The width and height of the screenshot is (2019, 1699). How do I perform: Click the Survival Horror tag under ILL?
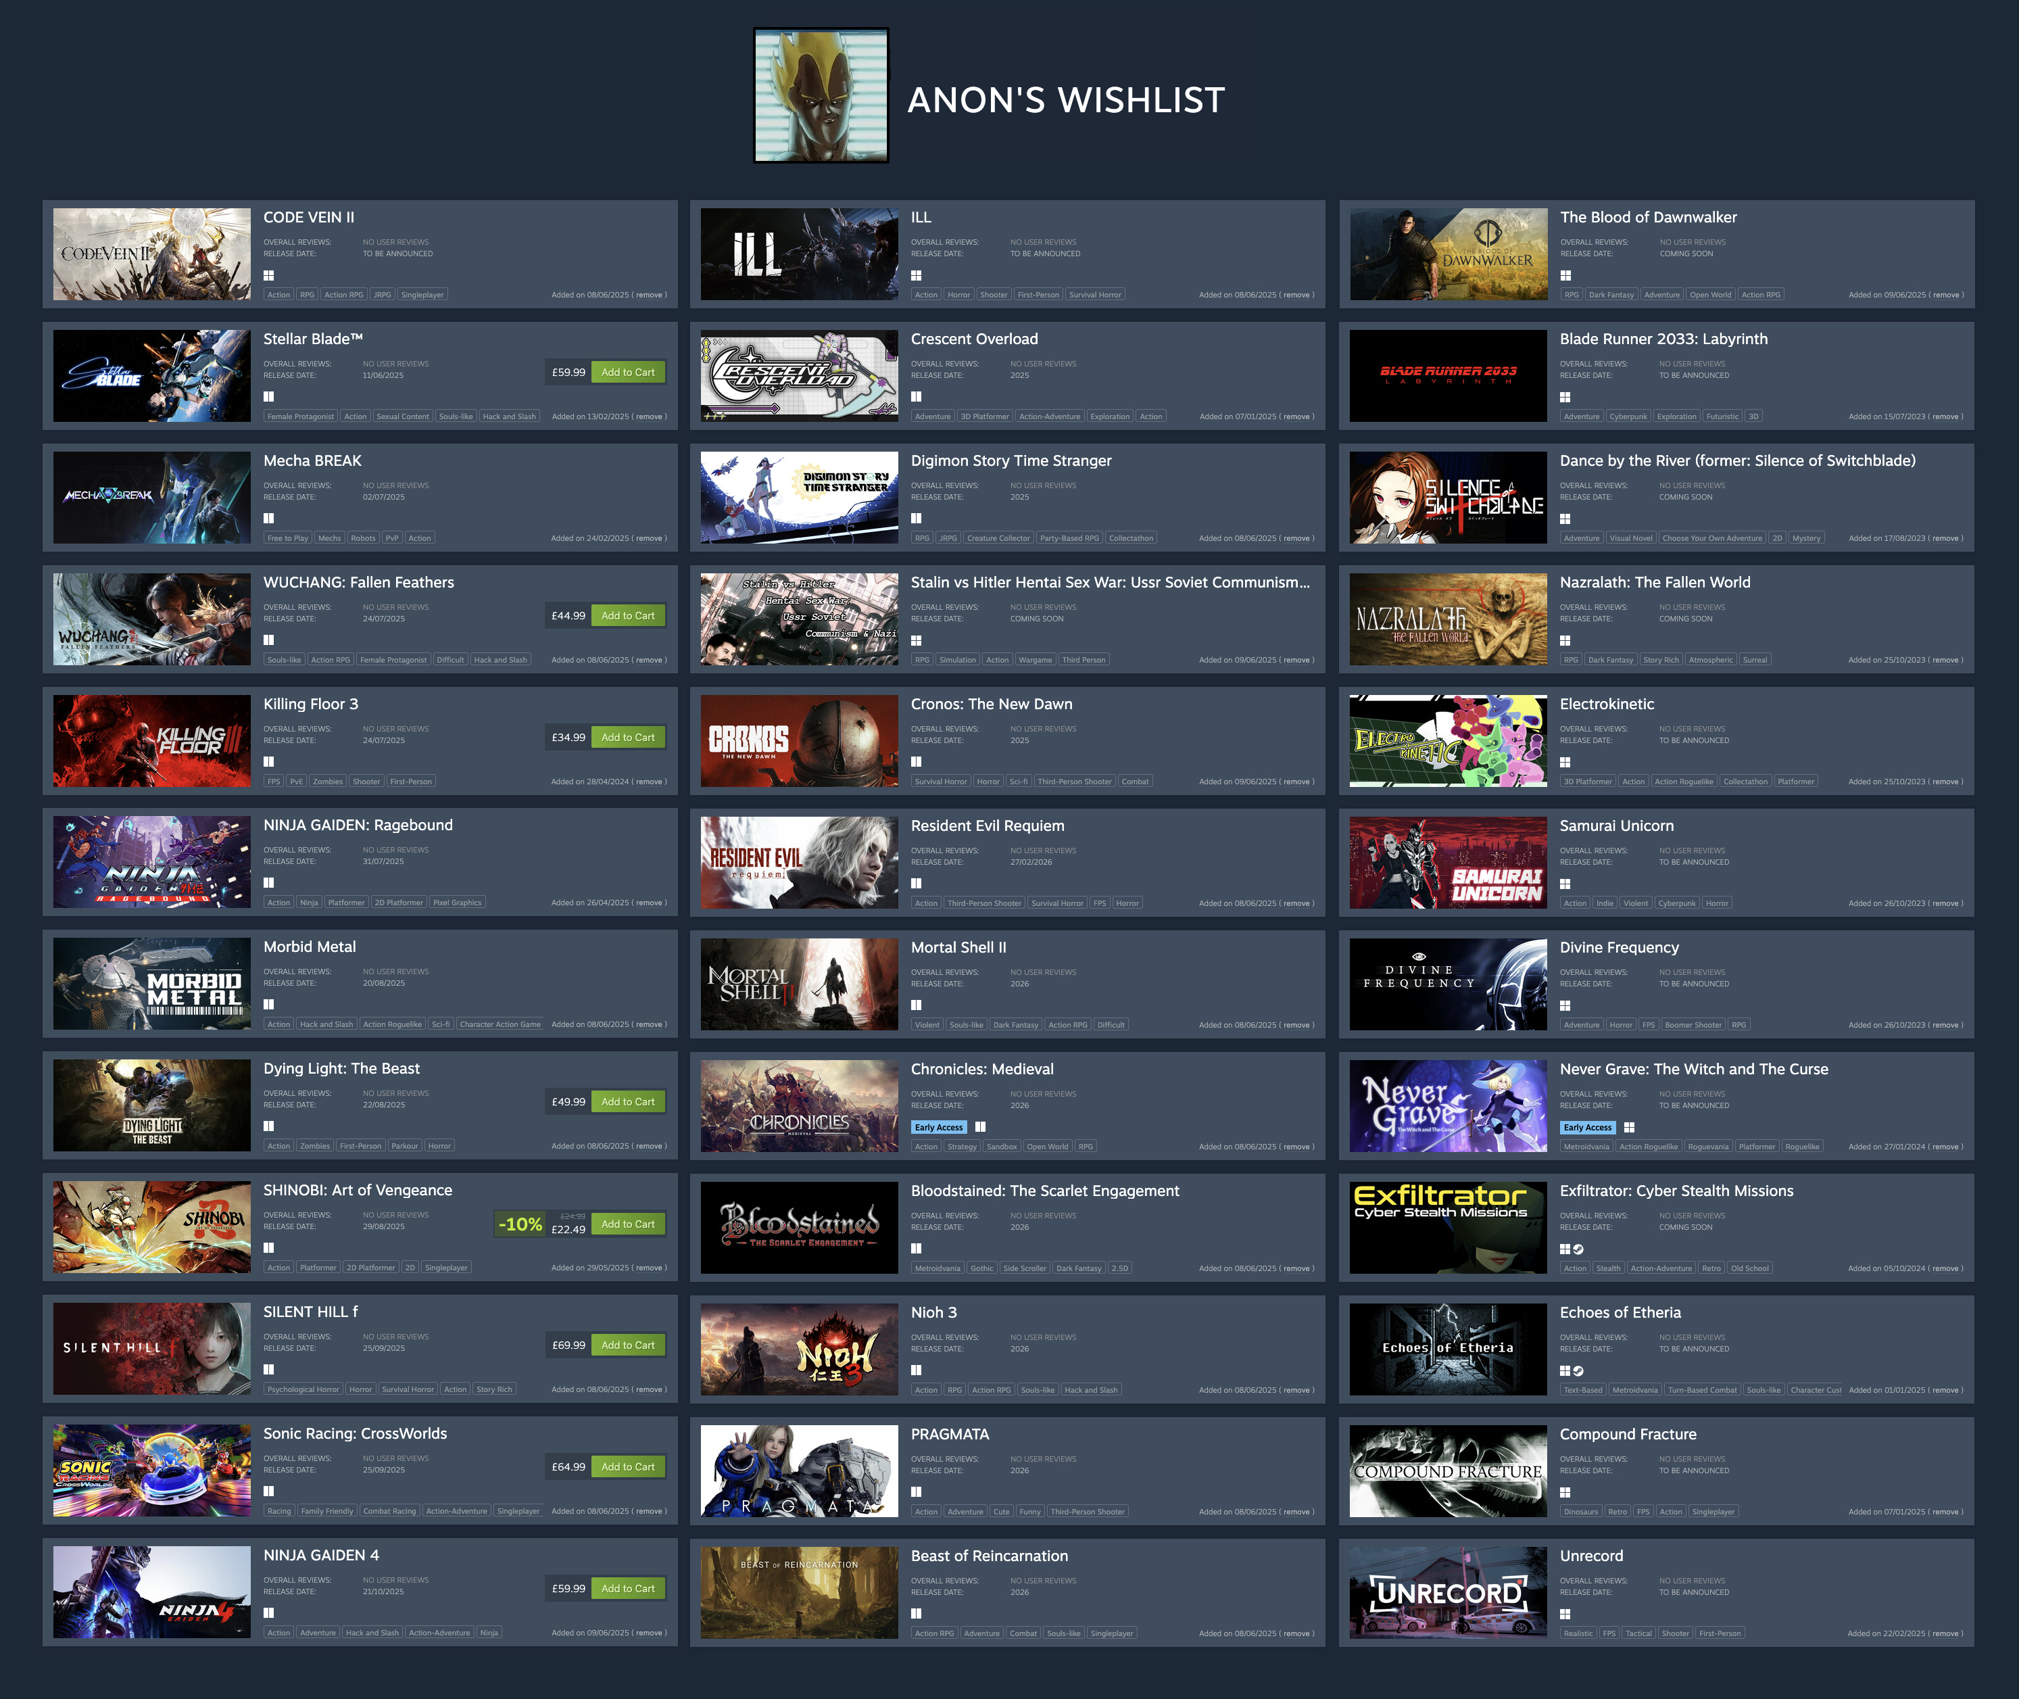[1095, 295]
